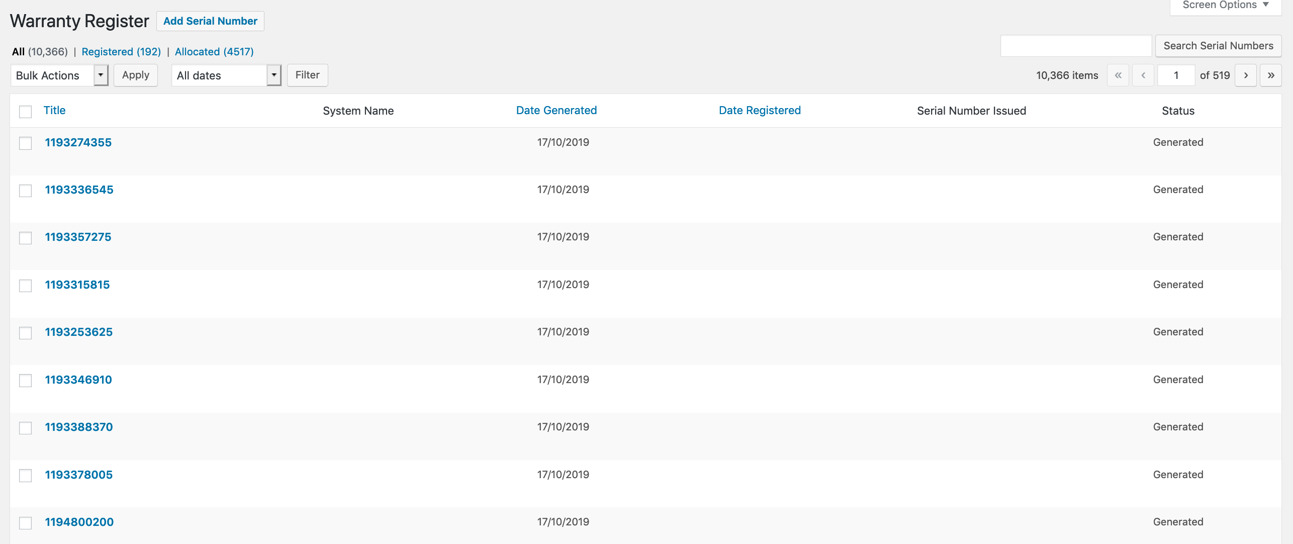Image resolution: width=1293 pixels, height=544 pixels.
Task: Switch to the Allocated (4517) view
Action: click(x=214, y=52)
